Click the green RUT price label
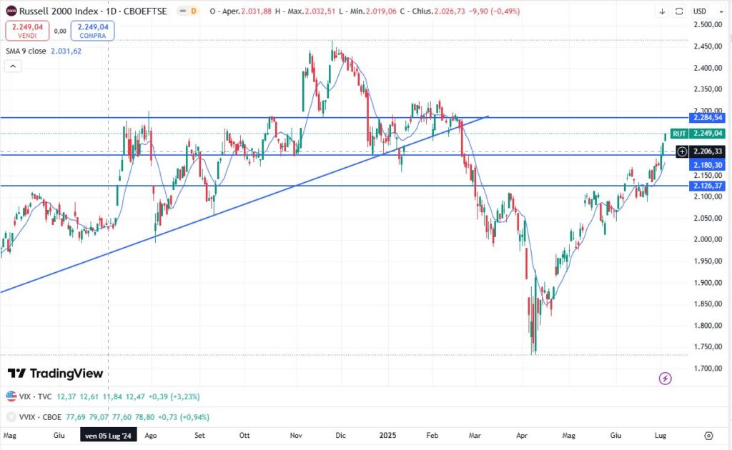This screenshot has width=732, height=450. [x=680, y=134]
